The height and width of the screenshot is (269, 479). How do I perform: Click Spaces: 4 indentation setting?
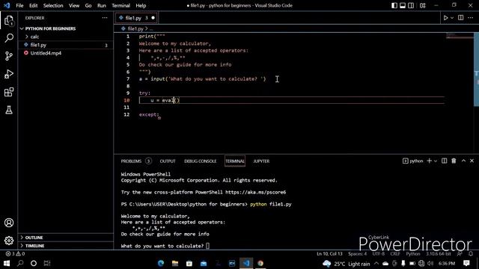(x=358, y=254)
